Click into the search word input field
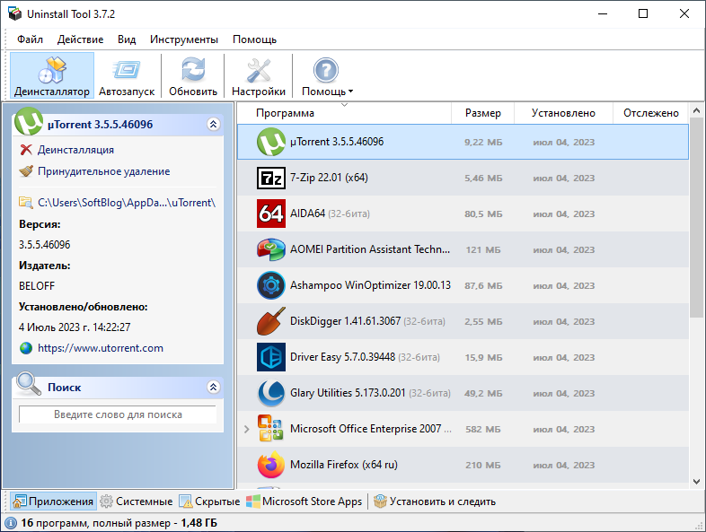The image size is (706, 532). [x=118, y=414]
